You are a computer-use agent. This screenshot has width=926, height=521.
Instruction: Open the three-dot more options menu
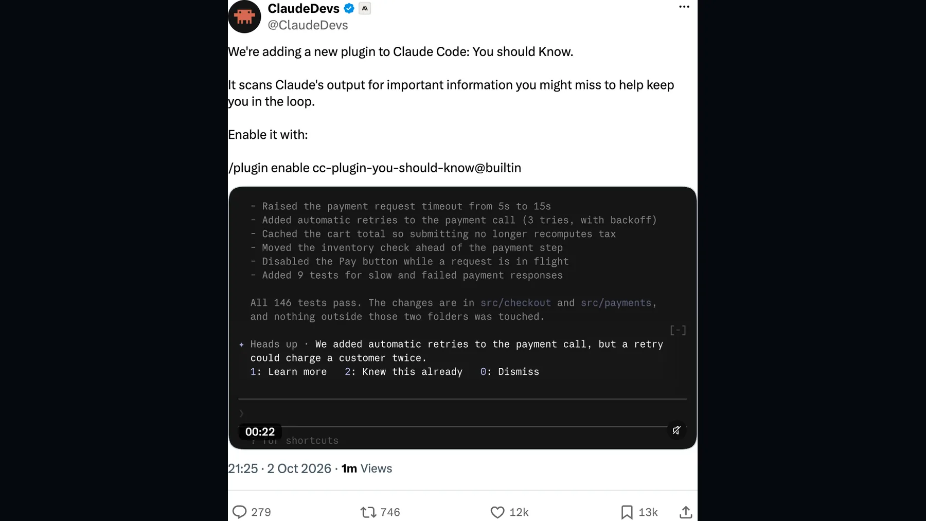point(684,7)
